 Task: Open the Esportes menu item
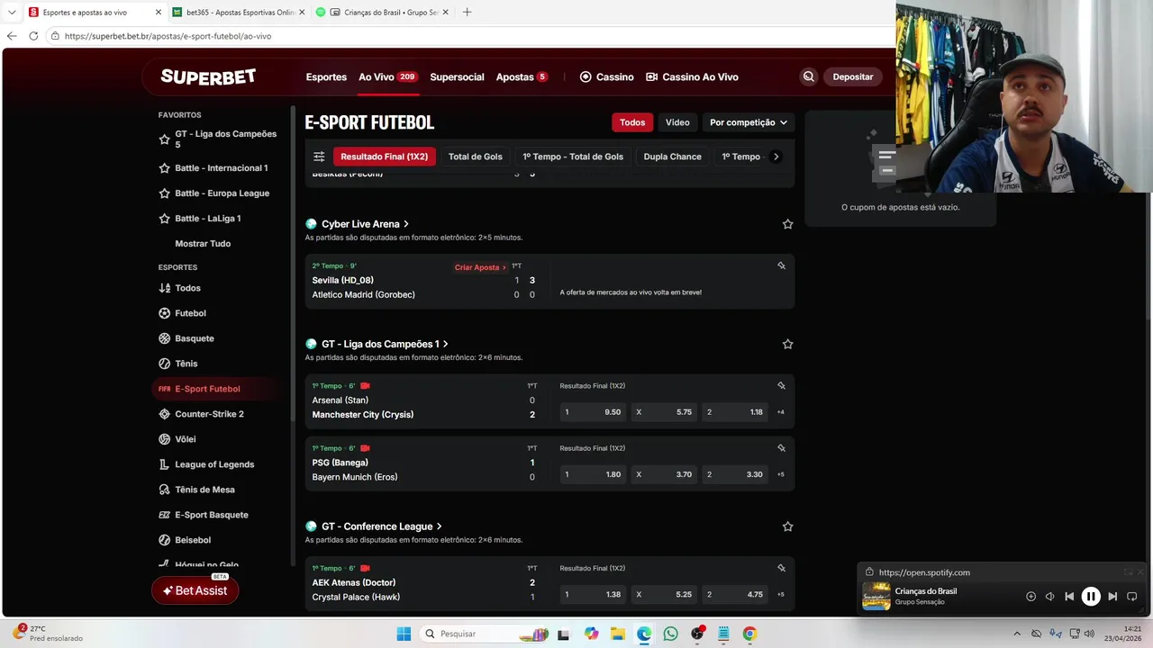point(326,77)
